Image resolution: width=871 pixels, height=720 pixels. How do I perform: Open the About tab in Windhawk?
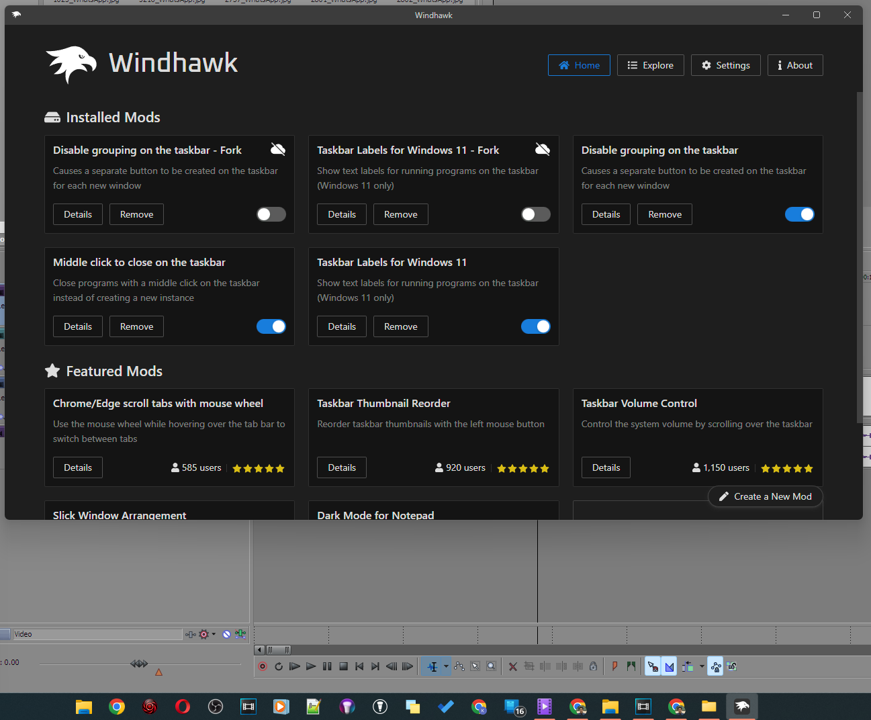click(795, 65)
